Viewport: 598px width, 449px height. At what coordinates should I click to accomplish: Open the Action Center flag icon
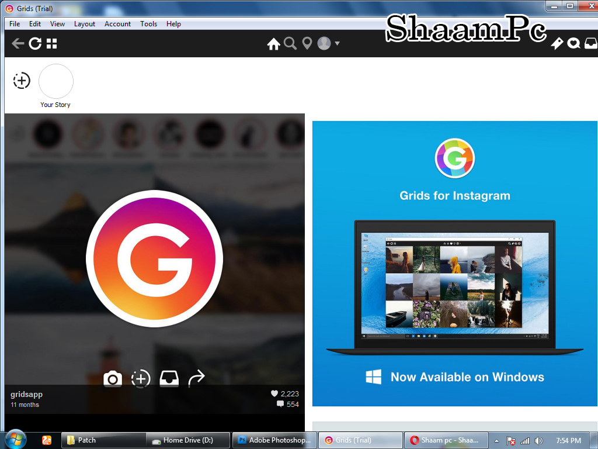point(510,441)
